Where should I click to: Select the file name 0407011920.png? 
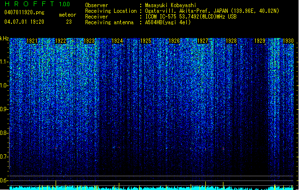pos(24,12)
